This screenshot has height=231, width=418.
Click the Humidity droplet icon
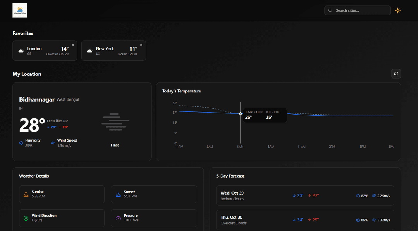22,143
